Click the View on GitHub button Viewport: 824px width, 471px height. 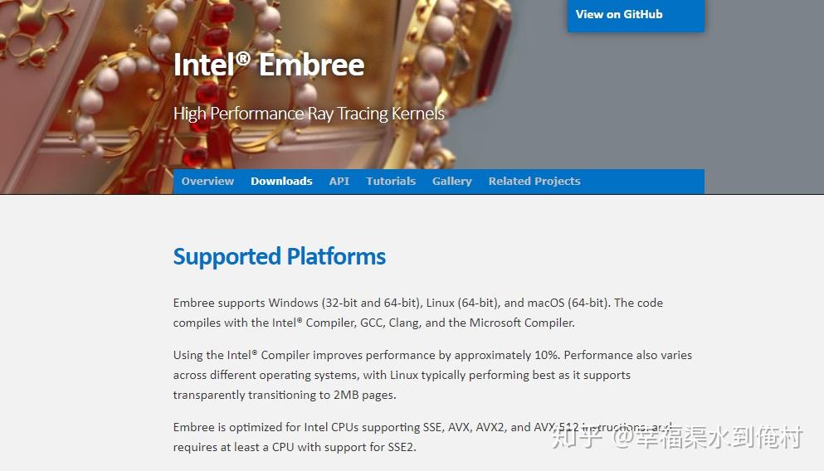point(619,14)
